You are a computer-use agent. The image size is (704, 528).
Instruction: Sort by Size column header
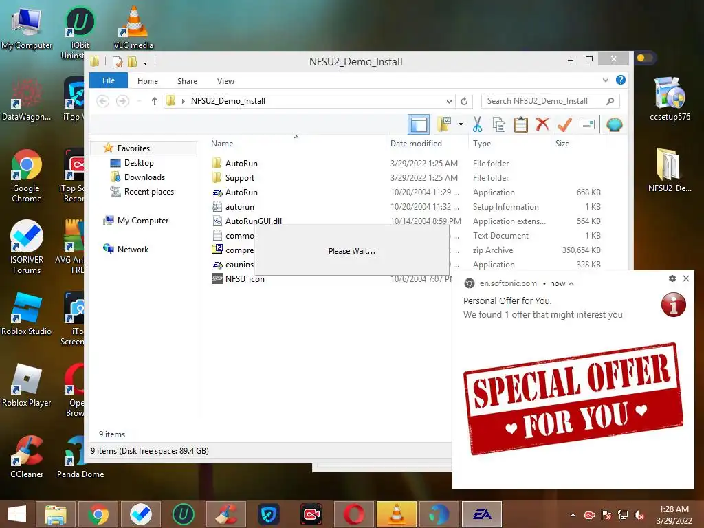pyautogui.click(x=578, y=144)
